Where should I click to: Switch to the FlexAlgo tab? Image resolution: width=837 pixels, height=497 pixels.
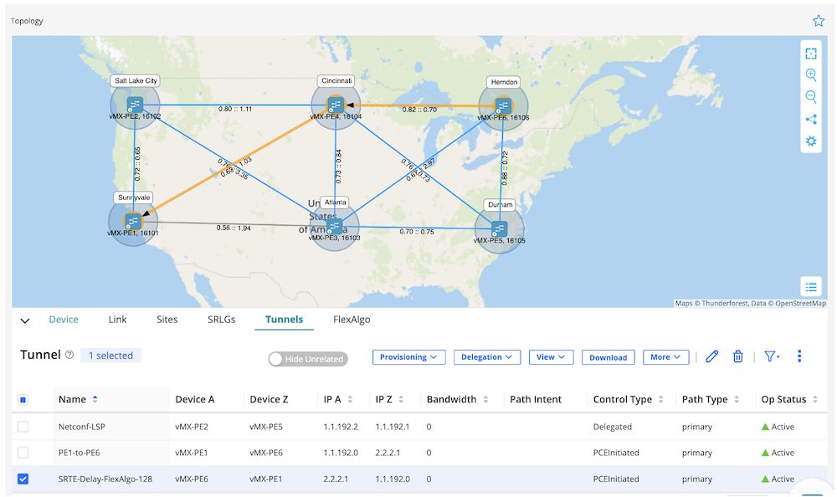point(352,320)
